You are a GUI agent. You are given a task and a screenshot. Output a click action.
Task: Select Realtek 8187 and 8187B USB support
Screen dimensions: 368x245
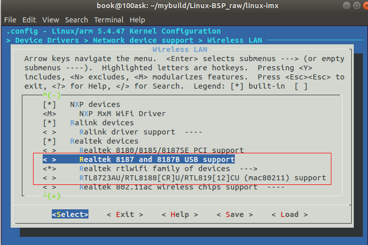click(157, 159)
